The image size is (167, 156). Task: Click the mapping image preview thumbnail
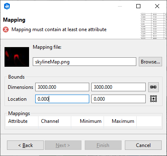(x=17, y=57)
